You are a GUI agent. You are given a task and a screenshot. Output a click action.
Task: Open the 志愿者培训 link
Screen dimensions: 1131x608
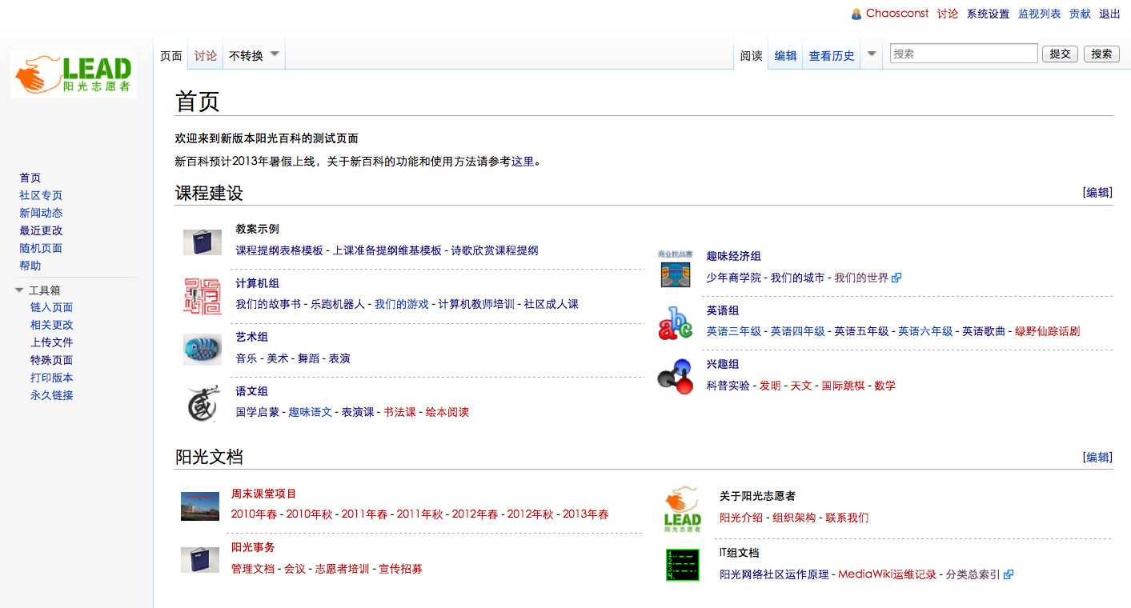click(342, 569)
